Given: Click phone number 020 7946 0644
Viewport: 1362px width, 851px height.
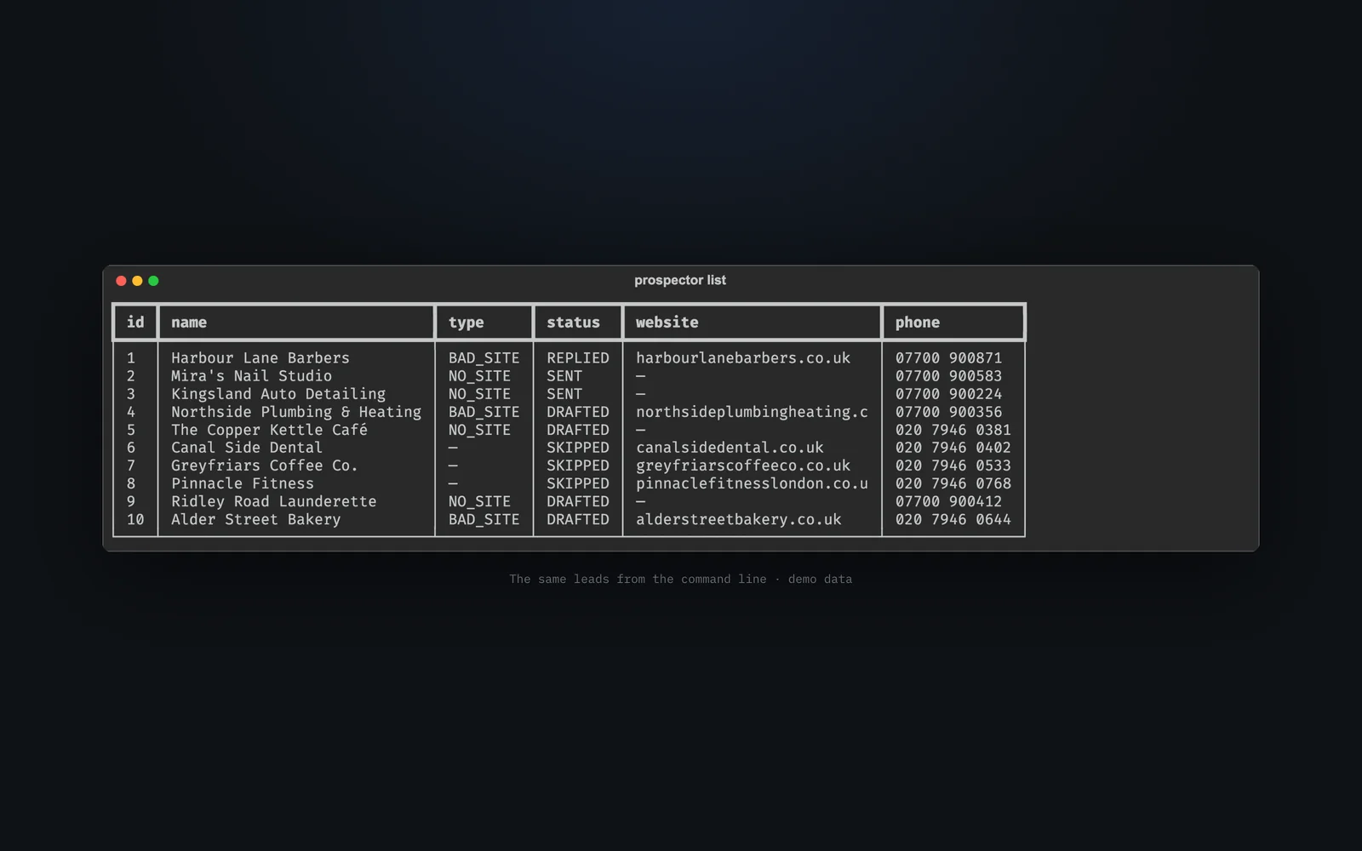Looking at the screenshot, I should click(953, 519).
